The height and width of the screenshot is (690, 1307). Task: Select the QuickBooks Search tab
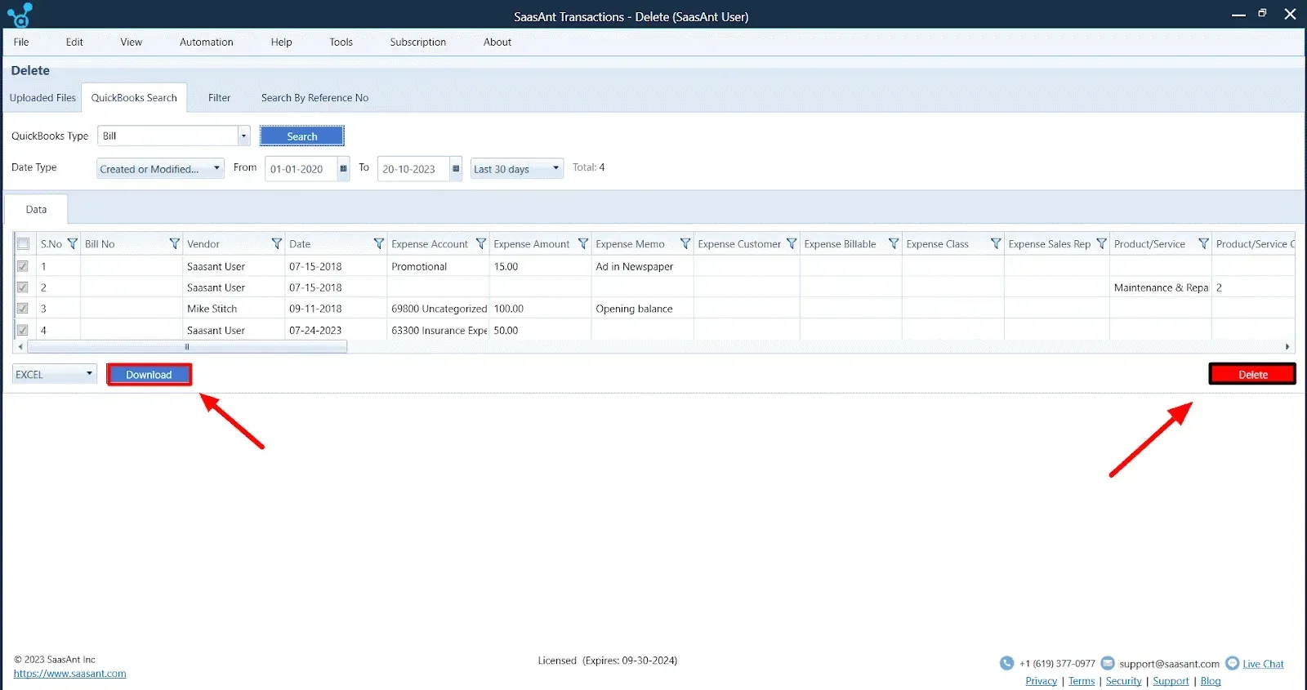coord(134,97)
